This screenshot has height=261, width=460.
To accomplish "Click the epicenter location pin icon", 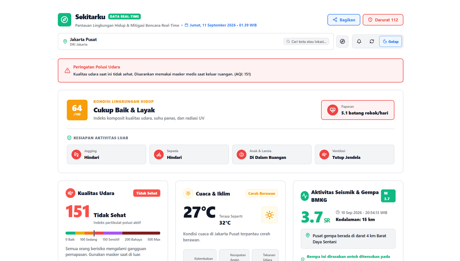I will (x=308, y=236).
